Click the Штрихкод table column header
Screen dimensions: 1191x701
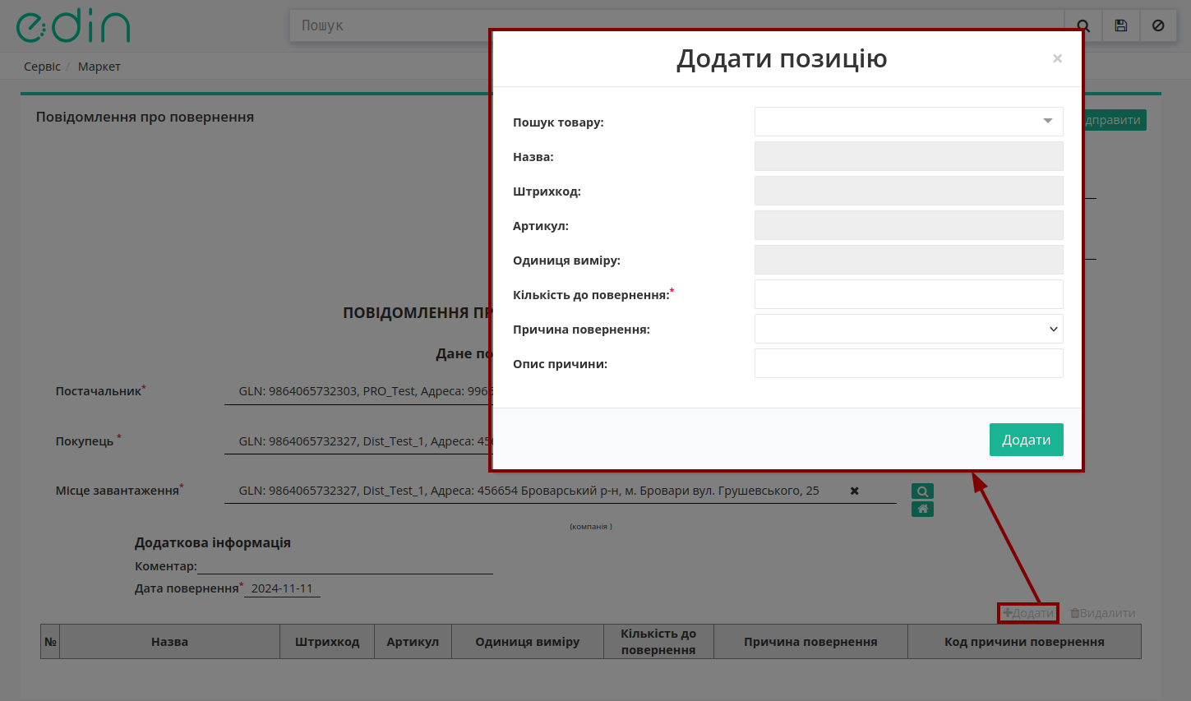[327, 642]
